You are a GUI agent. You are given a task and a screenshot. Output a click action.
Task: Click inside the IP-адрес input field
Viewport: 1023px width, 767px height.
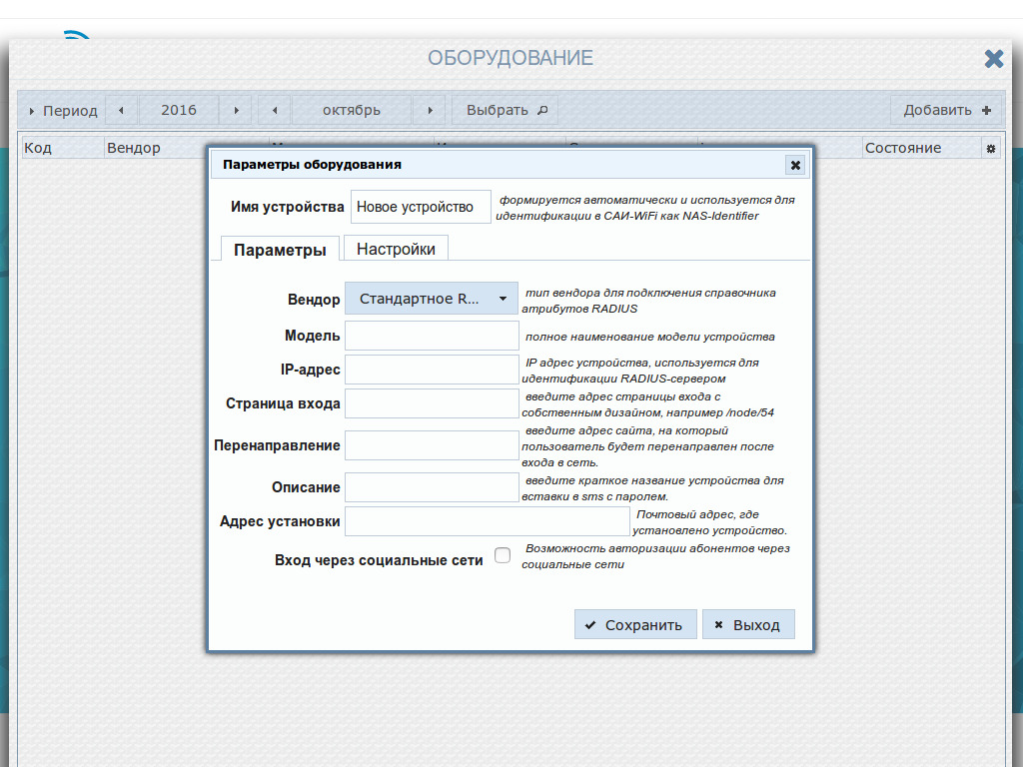click(x=431, y=369)
